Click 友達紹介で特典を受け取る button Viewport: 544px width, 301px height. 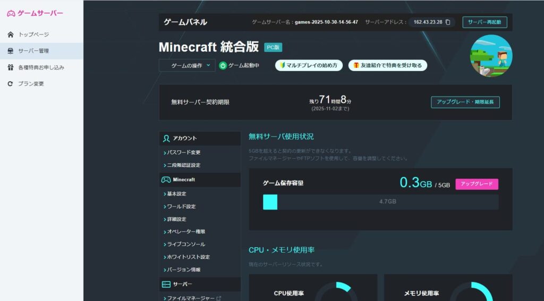387,65
